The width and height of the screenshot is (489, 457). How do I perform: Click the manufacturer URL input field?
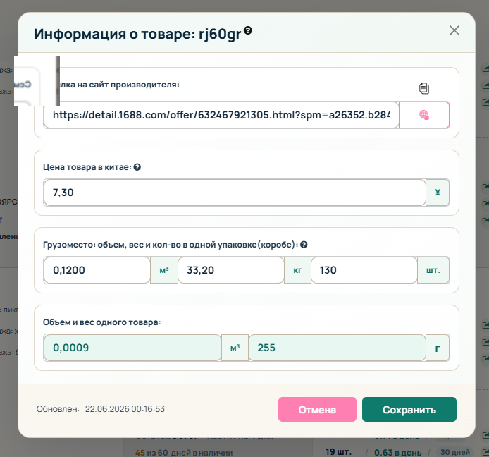click(x=221, y=115)
